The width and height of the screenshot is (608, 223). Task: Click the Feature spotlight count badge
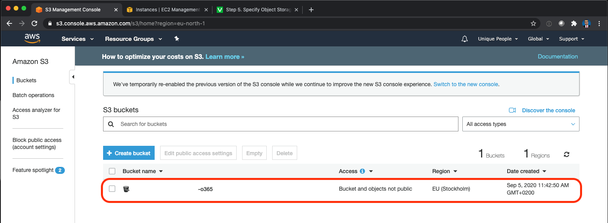pos(60,170)
